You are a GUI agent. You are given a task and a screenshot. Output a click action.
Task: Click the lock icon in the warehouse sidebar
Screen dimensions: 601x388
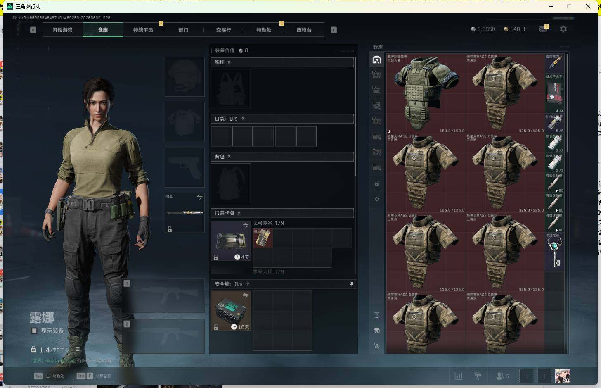click(376, 183)
